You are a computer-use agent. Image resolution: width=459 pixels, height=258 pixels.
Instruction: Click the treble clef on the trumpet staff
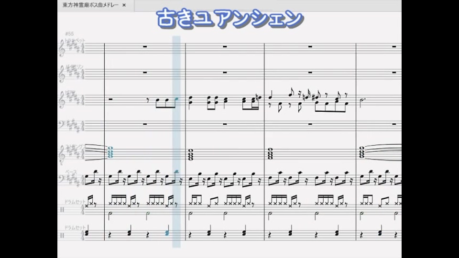coord(62,48)
